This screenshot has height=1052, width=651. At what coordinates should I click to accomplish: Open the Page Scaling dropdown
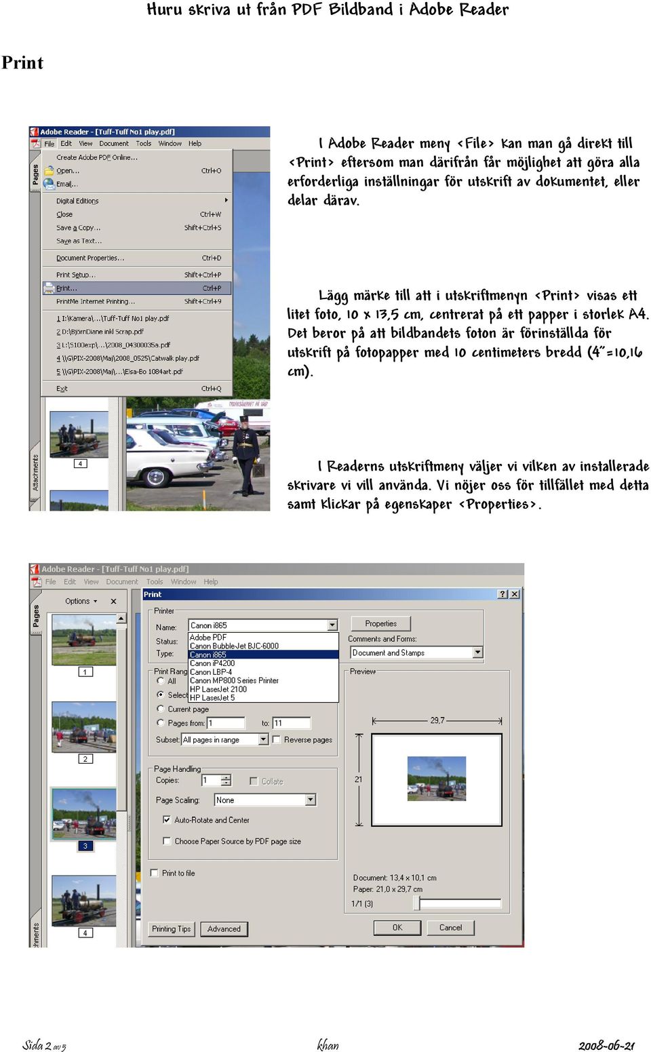coord(311,800)
